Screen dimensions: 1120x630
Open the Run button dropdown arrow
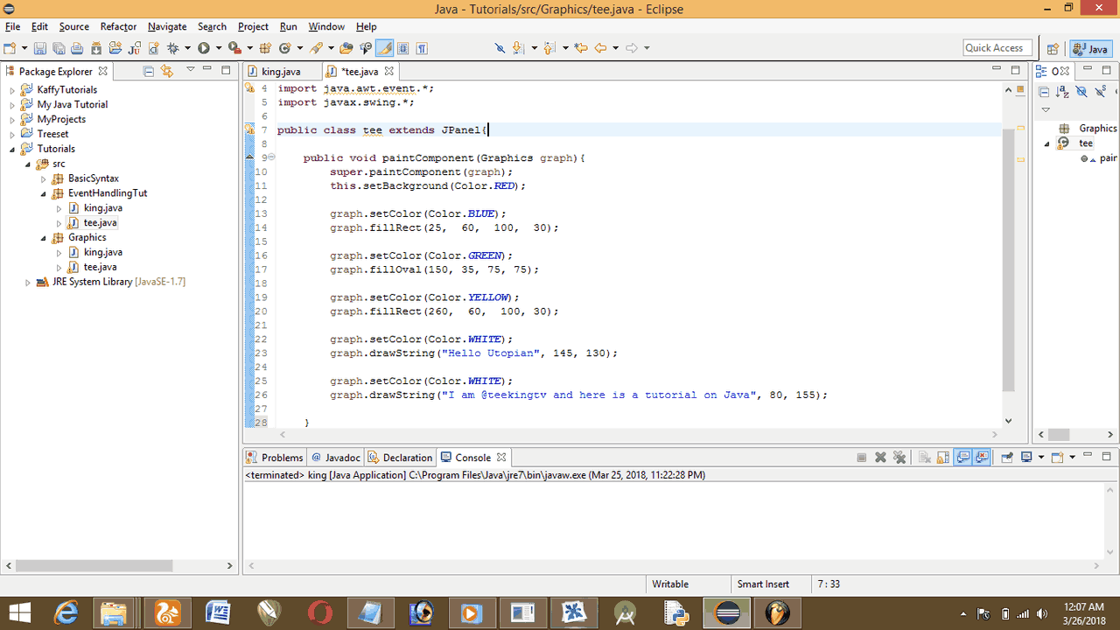(x=218, y=48)
